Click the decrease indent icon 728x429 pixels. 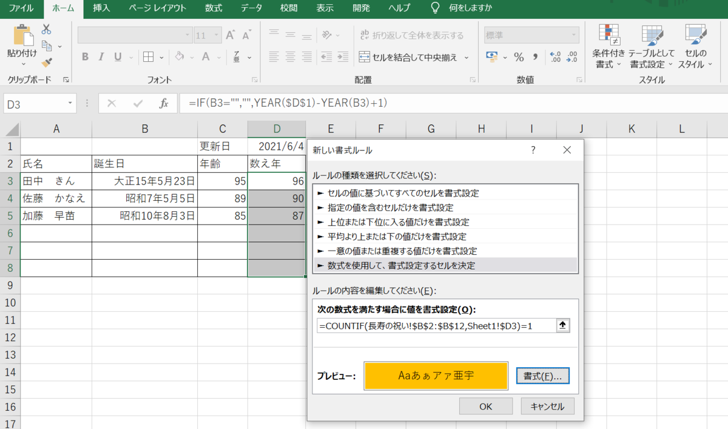tap(326, 57)
